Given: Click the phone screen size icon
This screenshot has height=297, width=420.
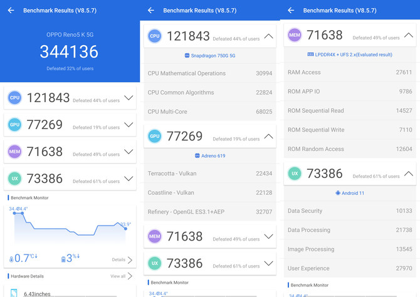Looking at the screenshot, I should click(14, 293).
